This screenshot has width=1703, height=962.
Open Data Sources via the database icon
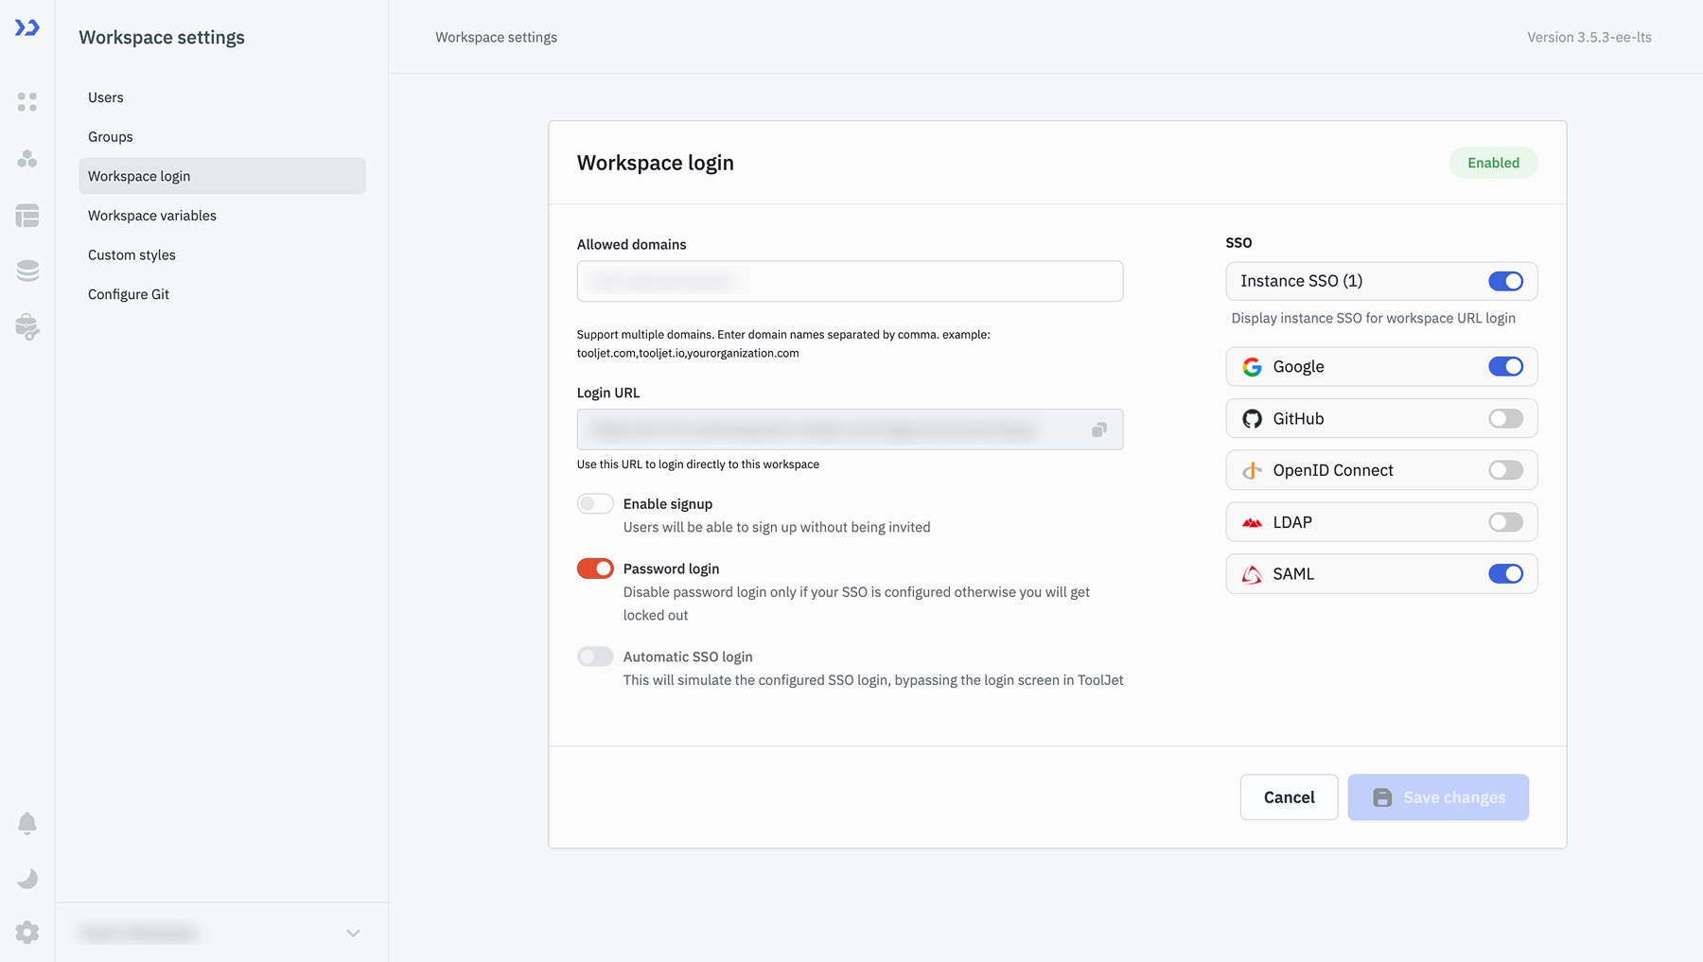[27, 270]
